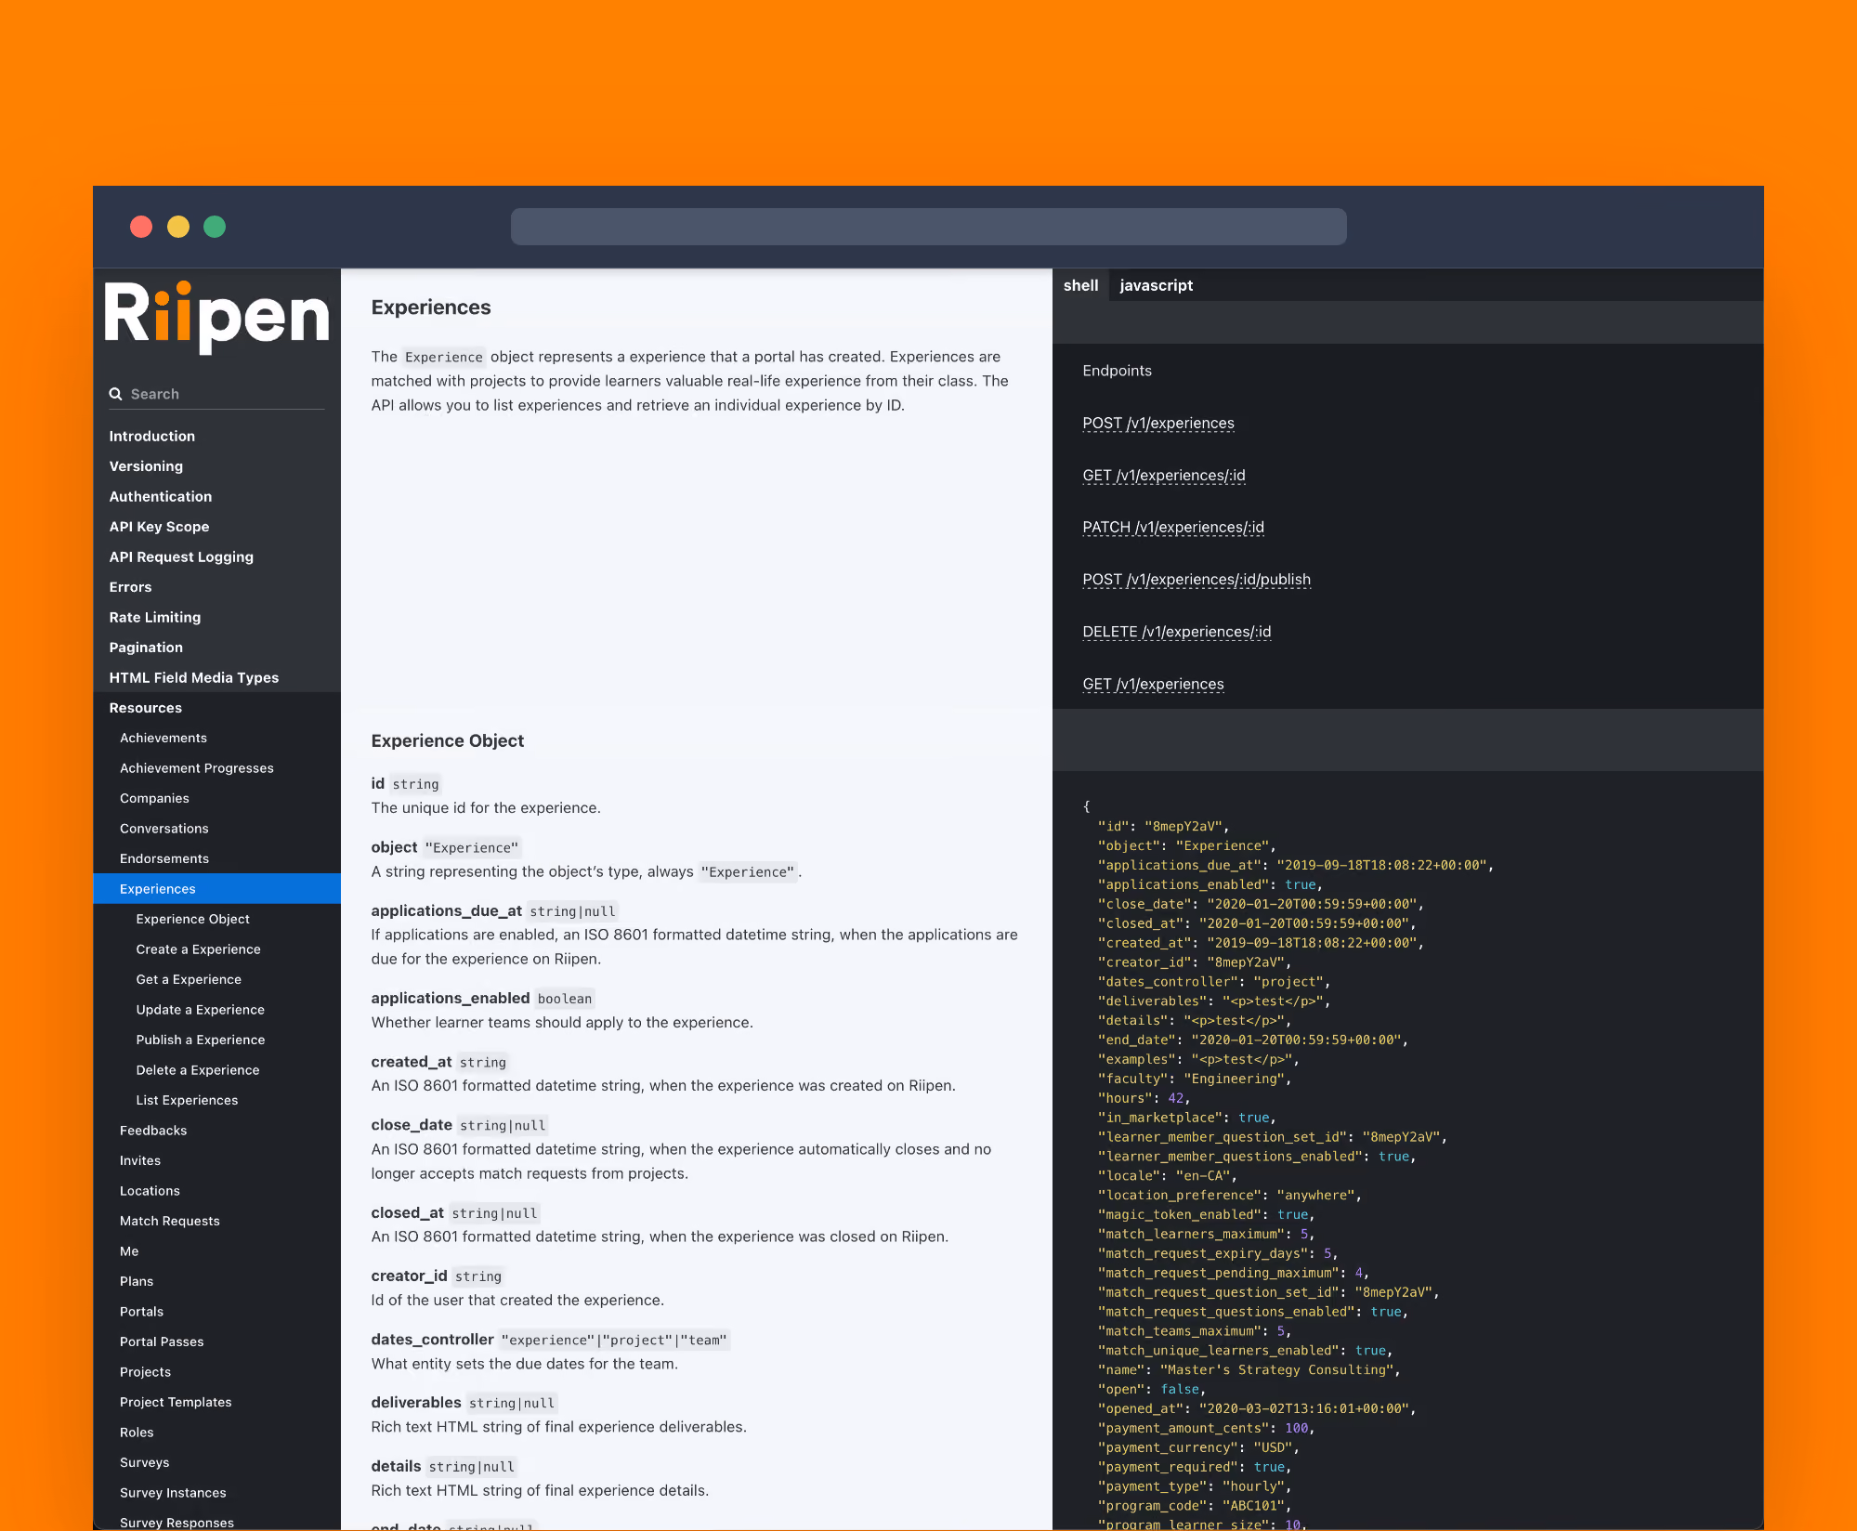Open Survey Instances in sidebar
This screenshot has width=1857, height=1531.
coord(173,1493)
